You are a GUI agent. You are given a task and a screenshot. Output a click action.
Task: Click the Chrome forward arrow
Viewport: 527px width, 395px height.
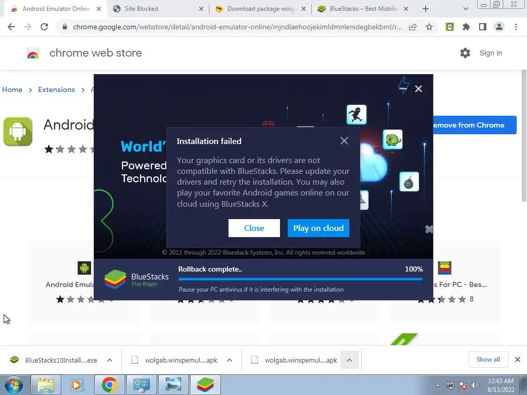28,27
